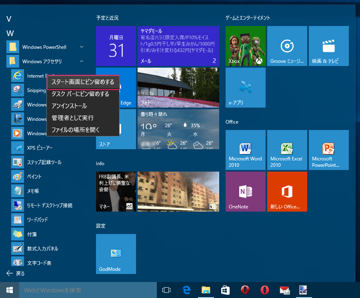The width and height of the screenshot is (360, 298).
Task: Open the 文字コード表 icon
Action: 18,262
